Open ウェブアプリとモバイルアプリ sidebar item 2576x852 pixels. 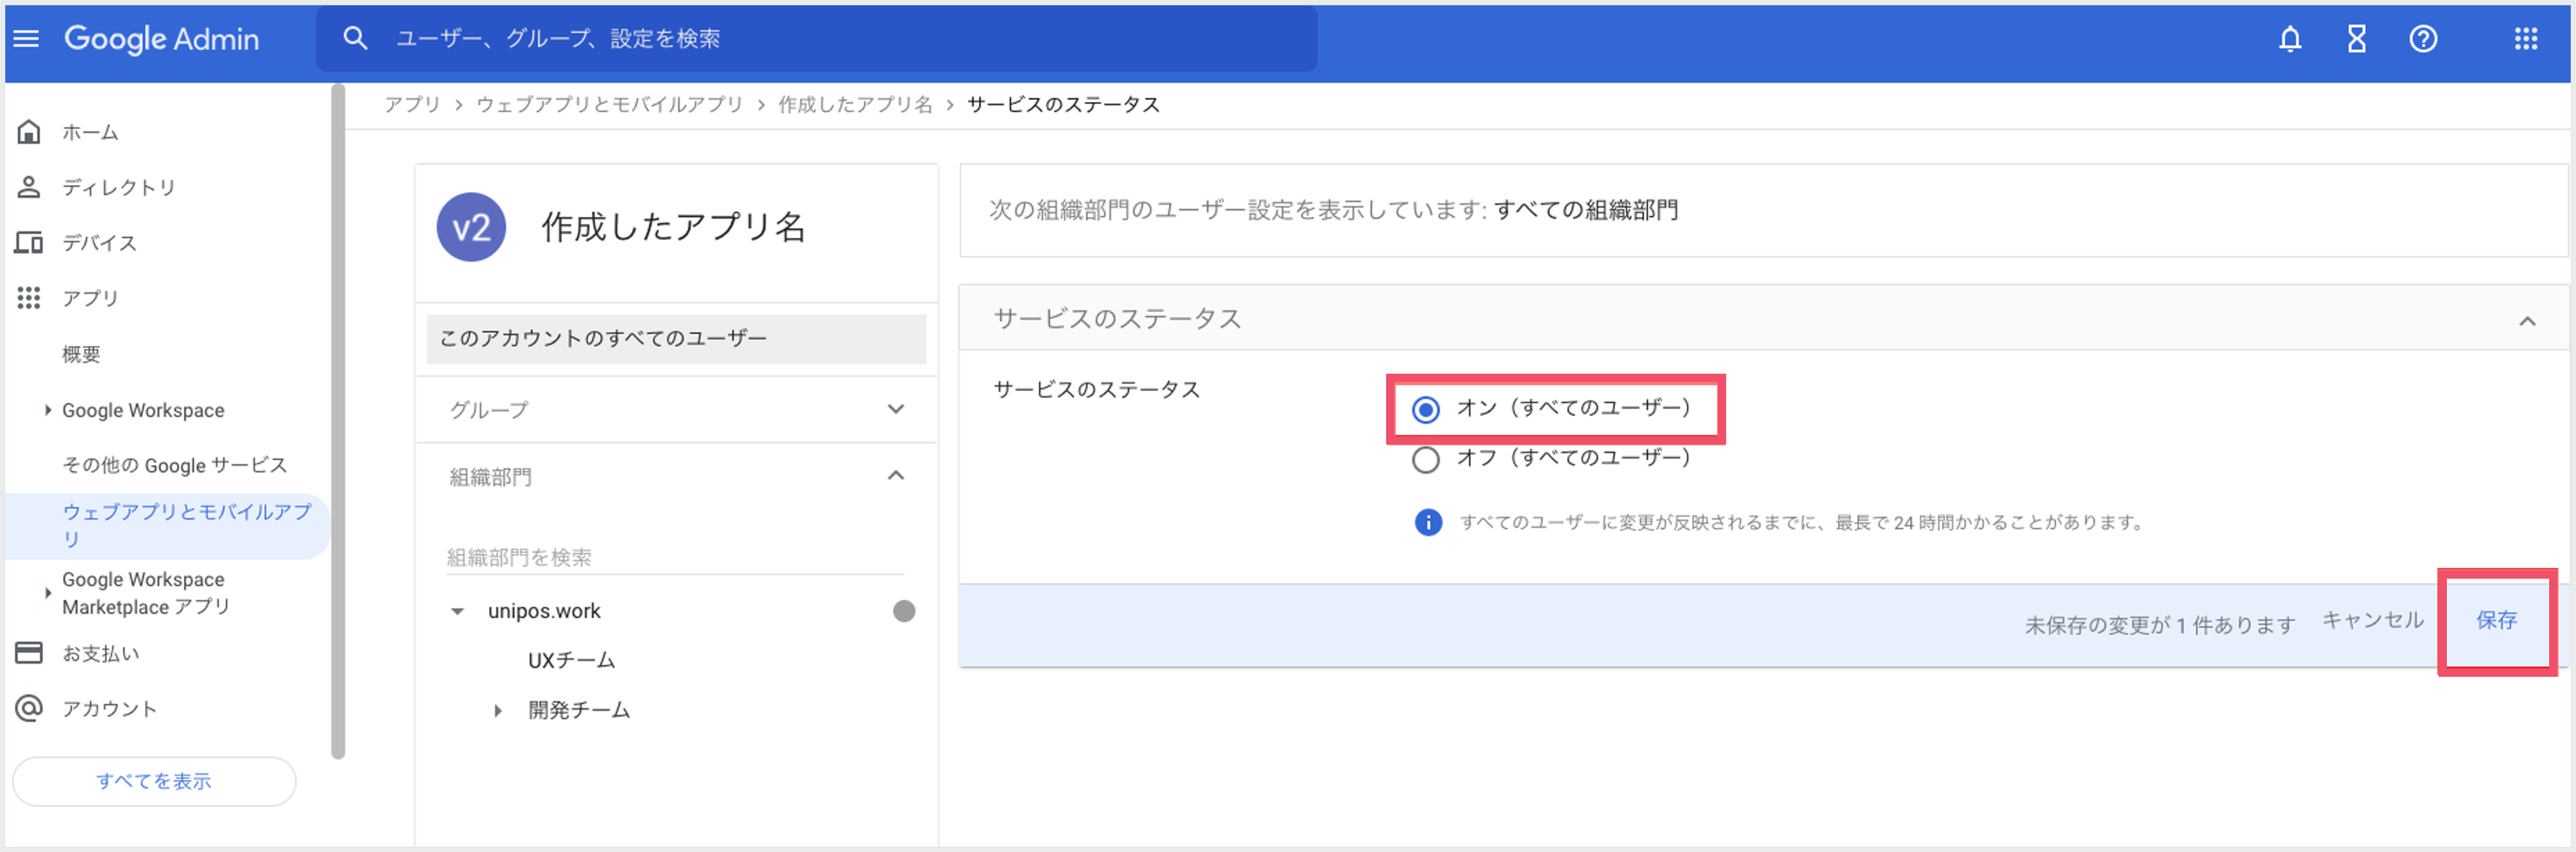(187, 525)
